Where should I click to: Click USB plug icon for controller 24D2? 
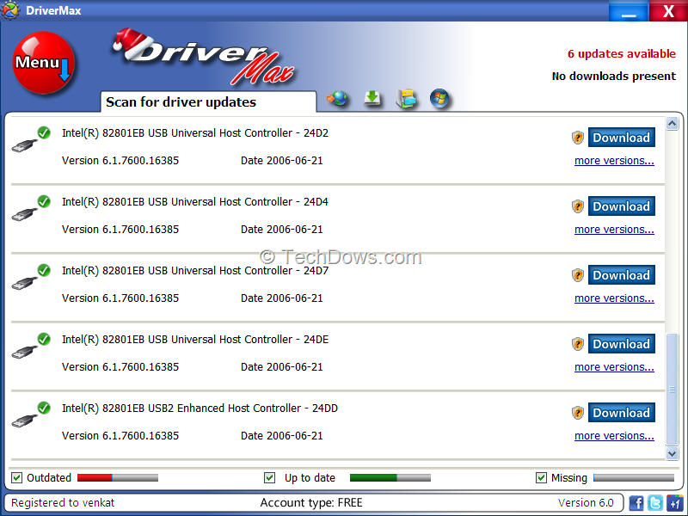(x=25, y=144)
